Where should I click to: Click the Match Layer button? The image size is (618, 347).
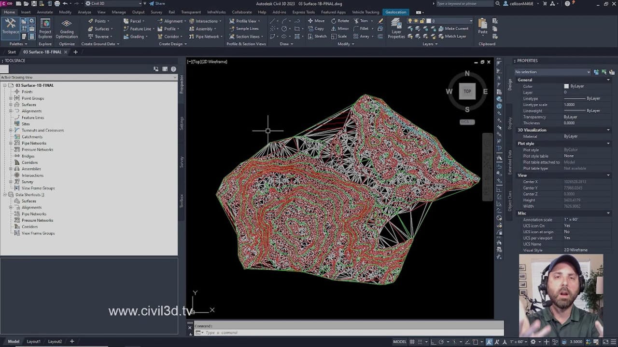(453, 36)
